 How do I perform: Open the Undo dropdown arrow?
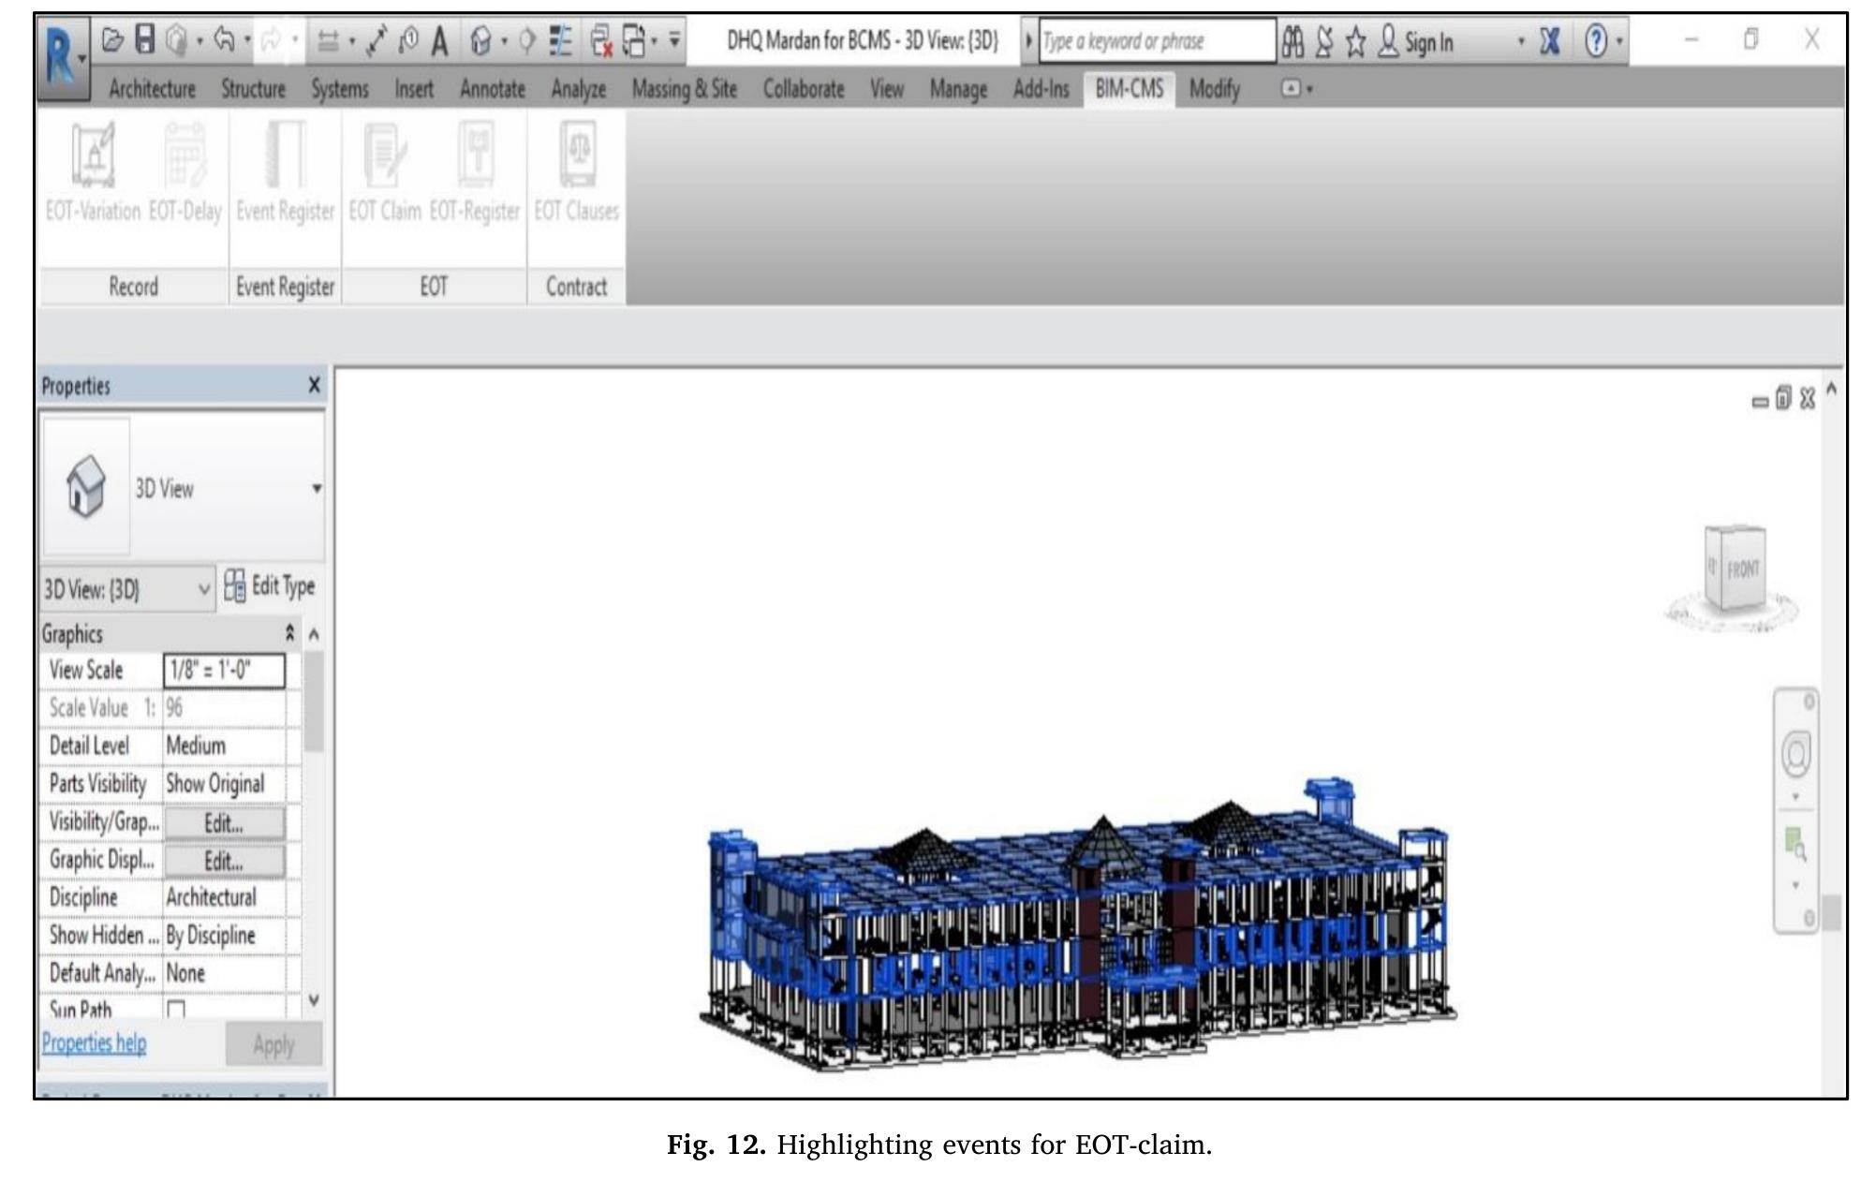[x=247, y=37]
